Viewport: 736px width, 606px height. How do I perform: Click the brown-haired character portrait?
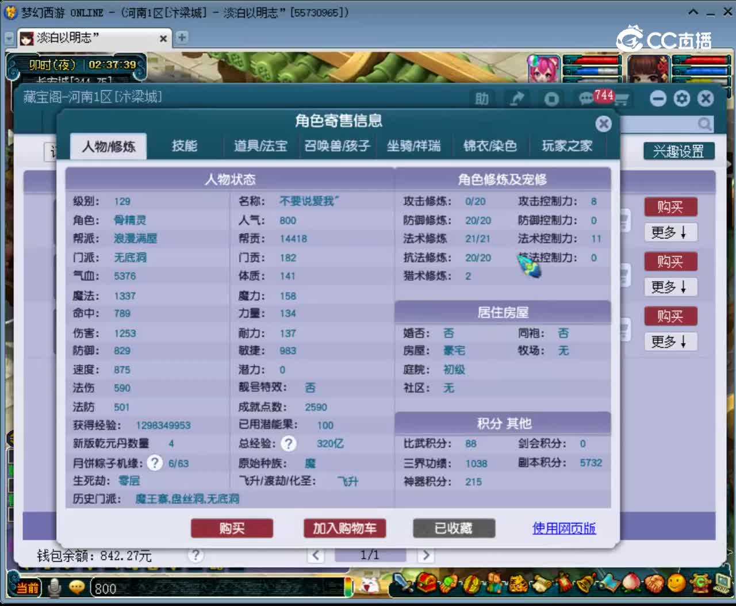pyautogui.click(x=649, y=70)
